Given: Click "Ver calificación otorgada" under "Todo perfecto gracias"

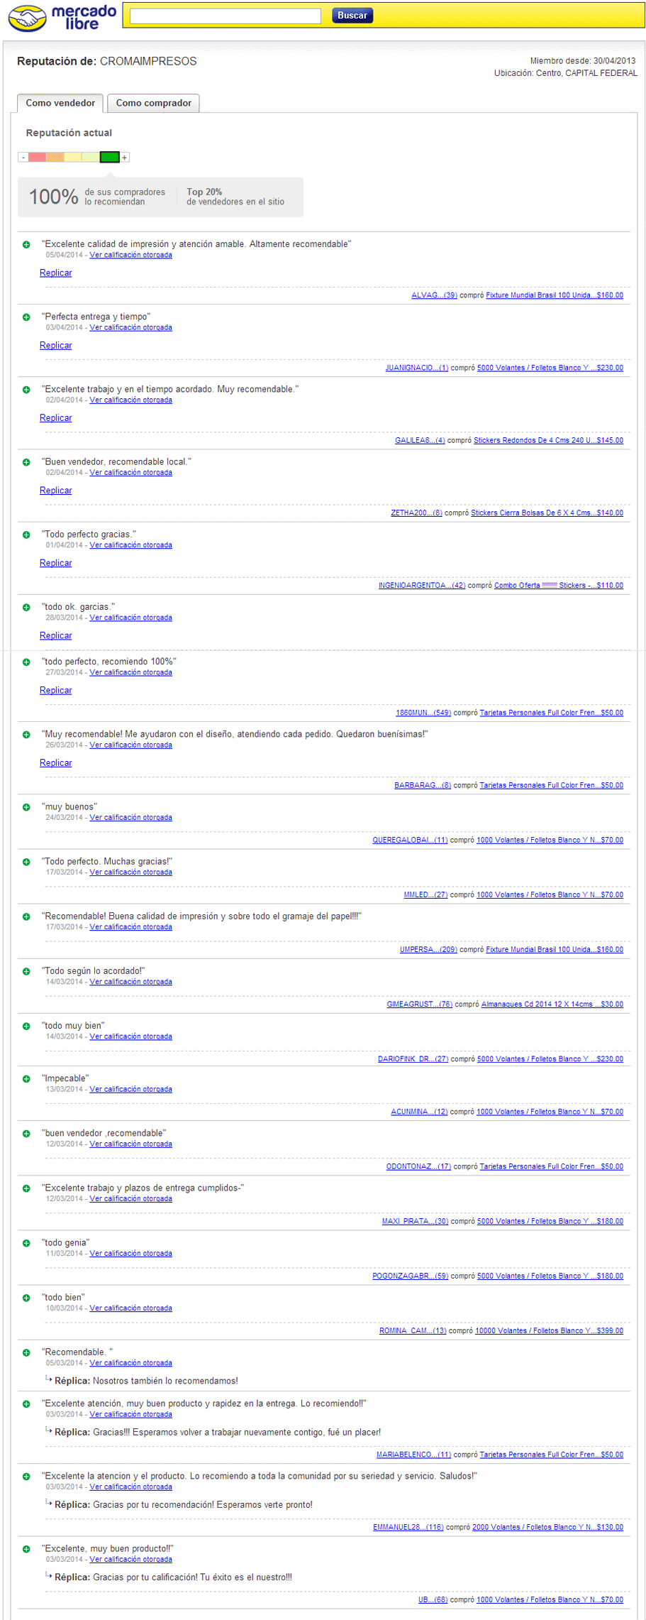Looking at the screenshot, I should [x=130, y=545].
